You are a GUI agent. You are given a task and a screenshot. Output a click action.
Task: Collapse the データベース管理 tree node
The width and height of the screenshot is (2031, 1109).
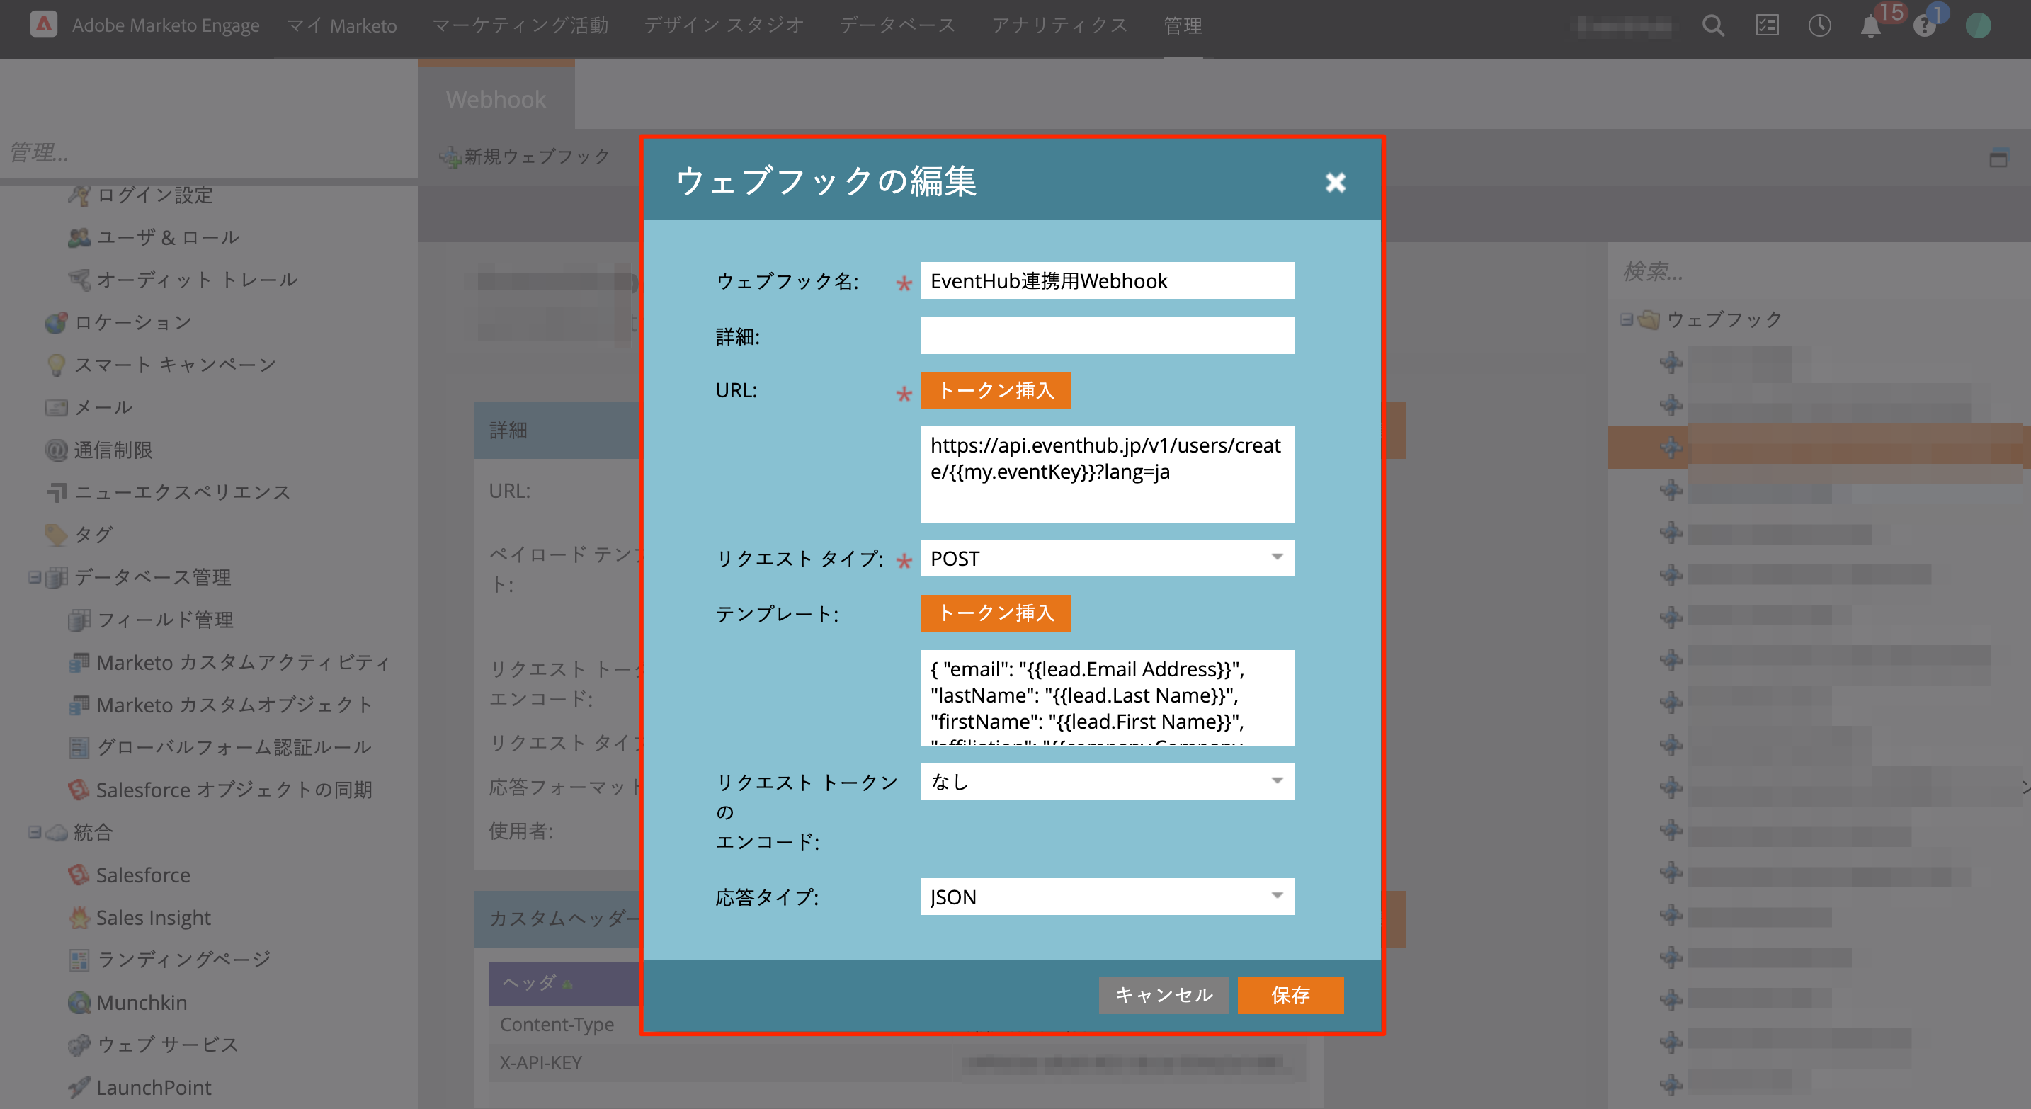pyautogui.click(x=34, y=577)
